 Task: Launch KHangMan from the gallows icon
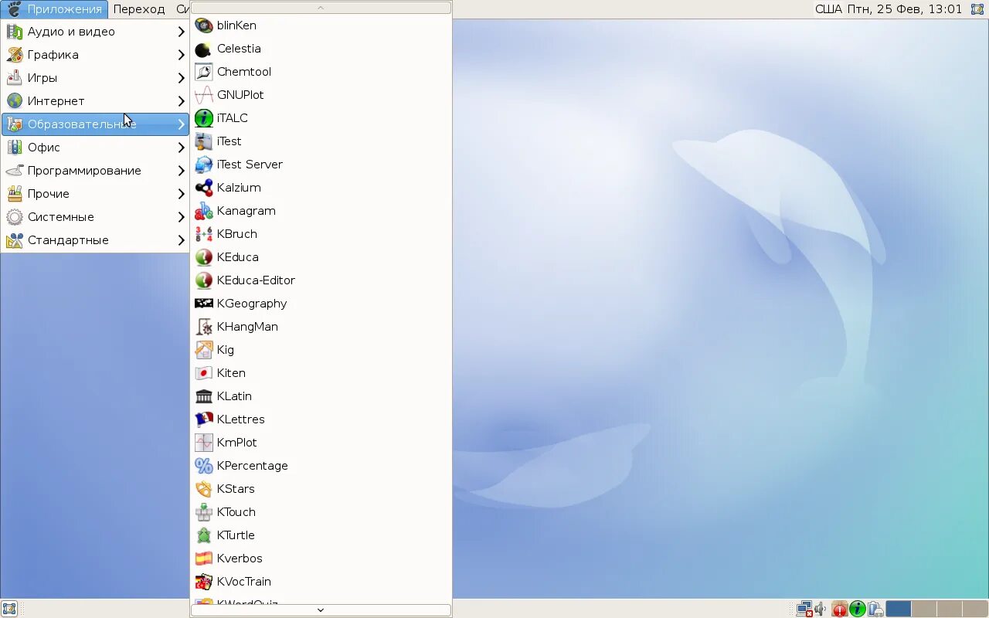click(x=204, y=327)
